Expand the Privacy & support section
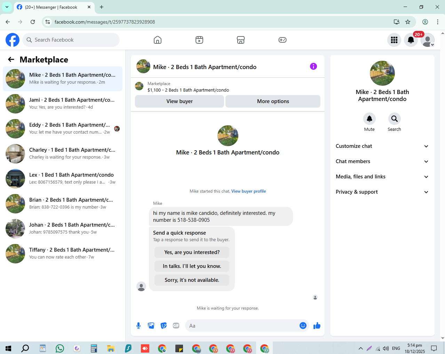This screenshot has height=354, width=445. [382, 192]
